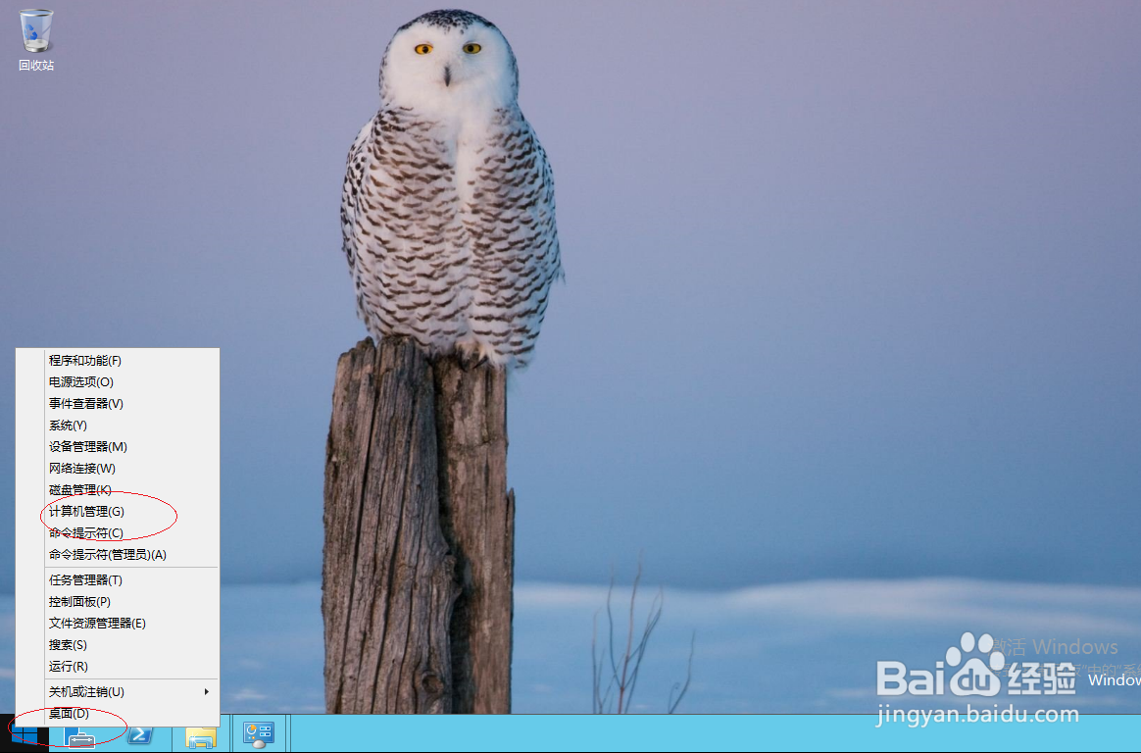Open 控制面板(P) menu item
The height and width of the screenshot is (753, 1141).
pyautogui.click(x=118, y=602)
